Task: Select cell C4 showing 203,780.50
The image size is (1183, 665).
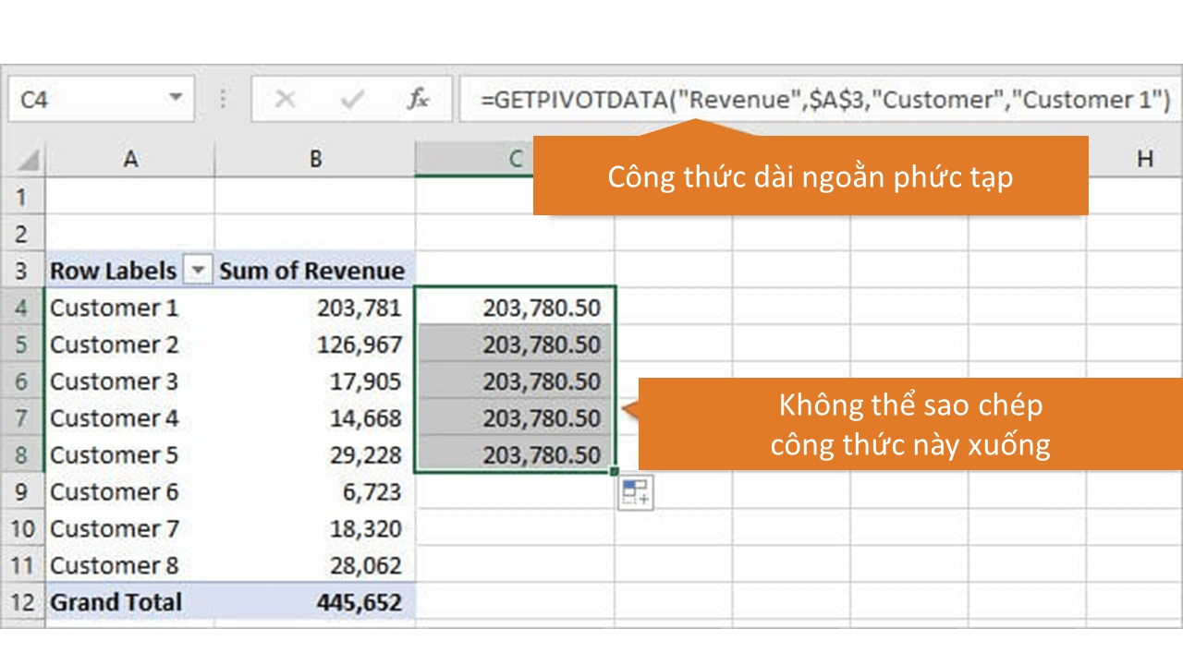Action: 515,308
